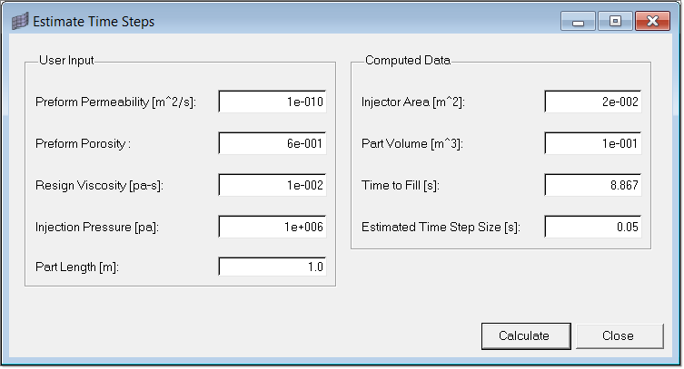The image size is (684, 369).
Task: Click the Time to Fill result box
Action: pyautogui.click(x=593, y=185)
